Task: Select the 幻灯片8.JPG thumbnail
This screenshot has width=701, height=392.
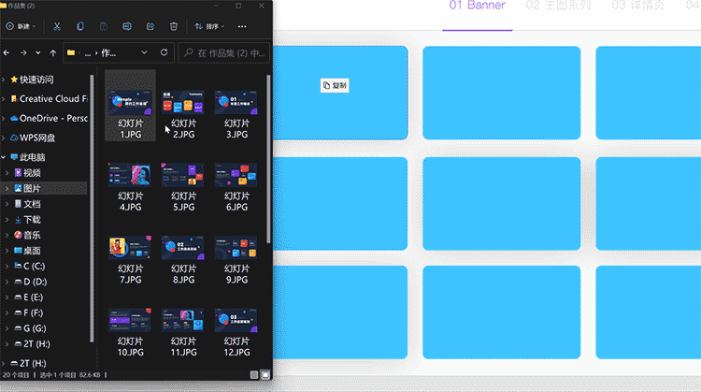Action: click(x=183, y=248)
